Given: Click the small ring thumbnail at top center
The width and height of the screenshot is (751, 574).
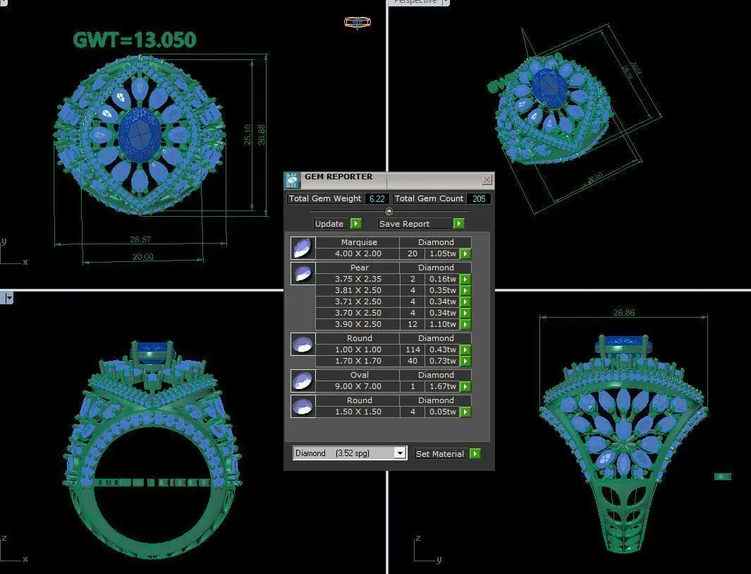Looking at the screenshot, I should pyautogui.click(x=358, y=22).
